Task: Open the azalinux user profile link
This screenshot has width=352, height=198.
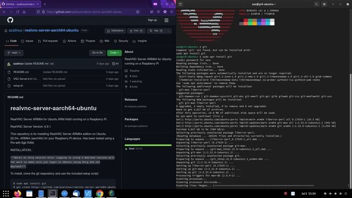Action: click(15, 30)
